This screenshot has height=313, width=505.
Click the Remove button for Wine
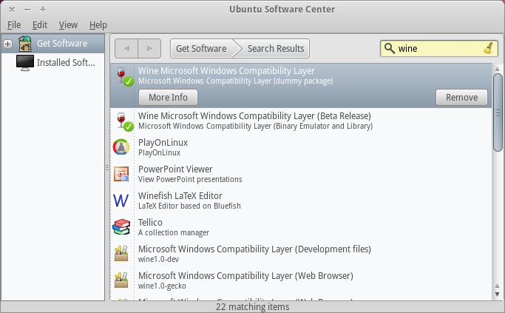pos(461,98)
